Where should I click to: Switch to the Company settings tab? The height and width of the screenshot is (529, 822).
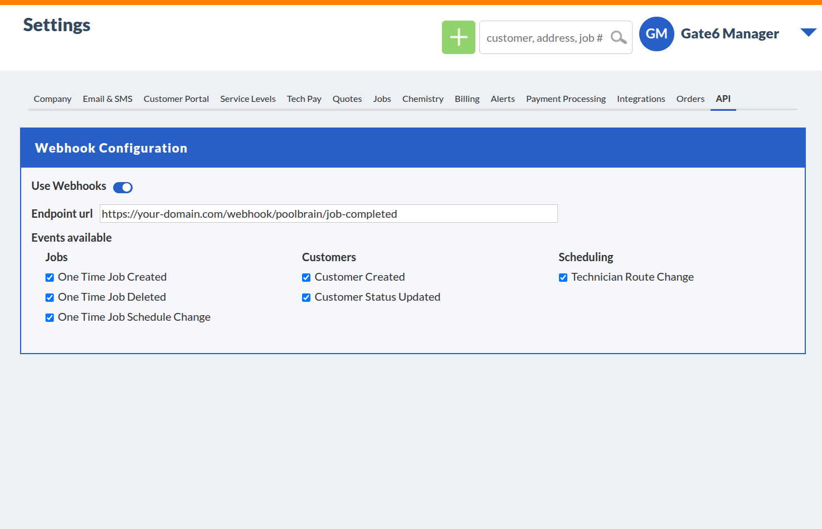pos(52,99)
